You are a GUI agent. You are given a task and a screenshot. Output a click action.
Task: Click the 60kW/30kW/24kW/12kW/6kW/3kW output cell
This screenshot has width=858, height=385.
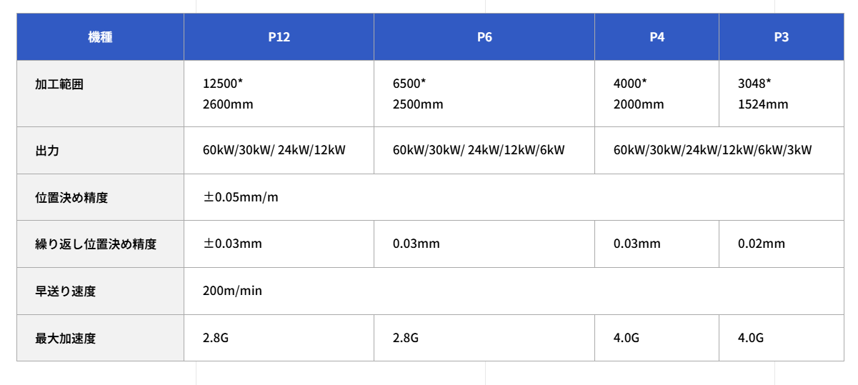tap(712, 151)
